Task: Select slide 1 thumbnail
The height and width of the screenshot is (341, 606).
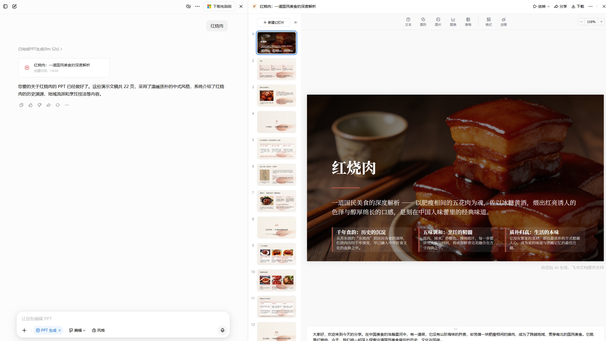Action: [x=277, y=43]
